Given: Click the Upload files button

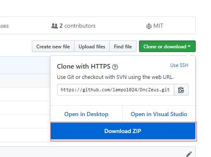Looking at the screenshot, I should (x=92, y=46).
